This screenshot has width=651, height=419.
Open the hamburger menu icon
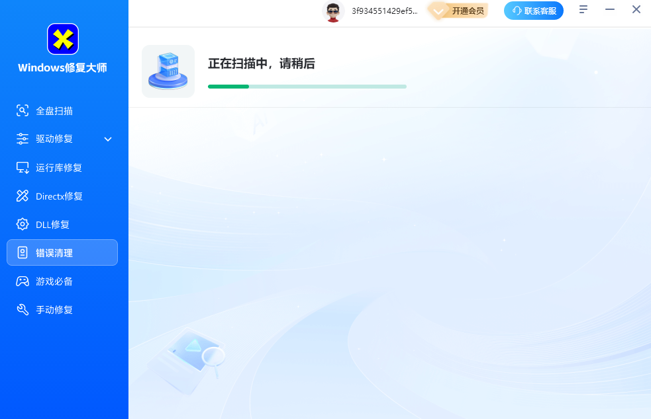(x=583, y=9)
